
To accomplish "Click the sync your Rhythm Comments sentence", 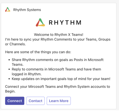I will pos(58,42).
